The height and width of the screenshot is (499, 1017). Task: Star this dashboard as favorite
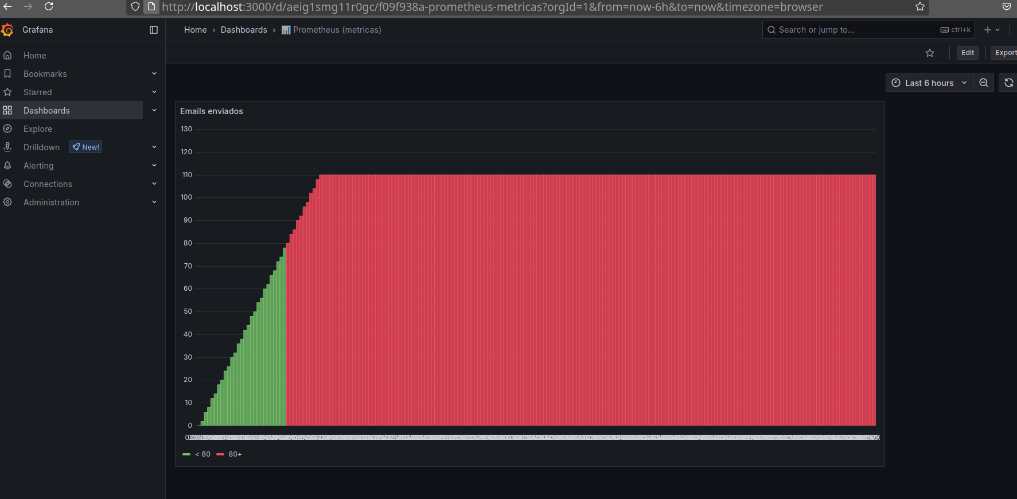(x=930, y=53)
